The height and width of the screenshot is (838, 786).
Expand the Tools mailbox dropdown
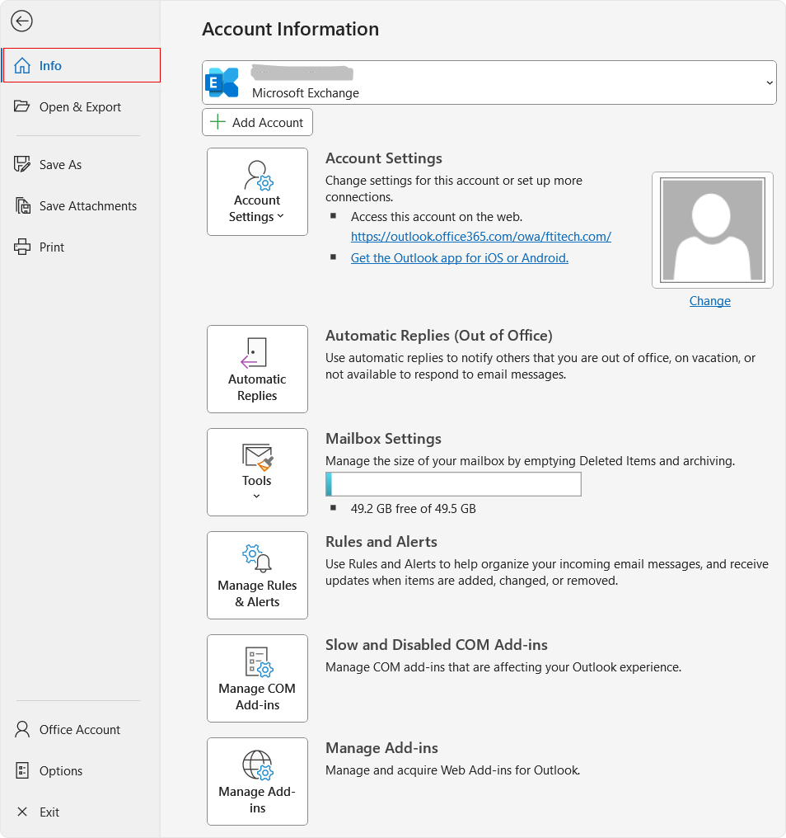[x=257, y=473]
